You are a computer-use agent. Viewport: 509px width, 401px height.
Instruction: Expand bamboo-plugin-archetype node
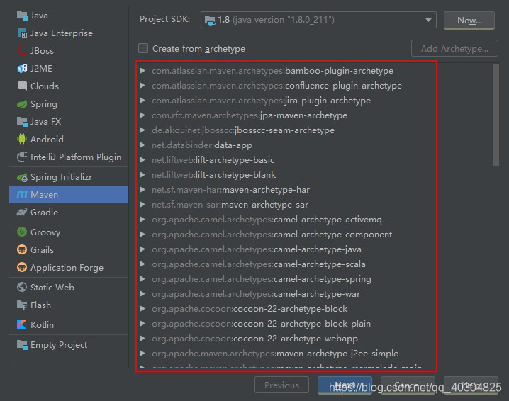pyautogui.click(x=142, y=70)
